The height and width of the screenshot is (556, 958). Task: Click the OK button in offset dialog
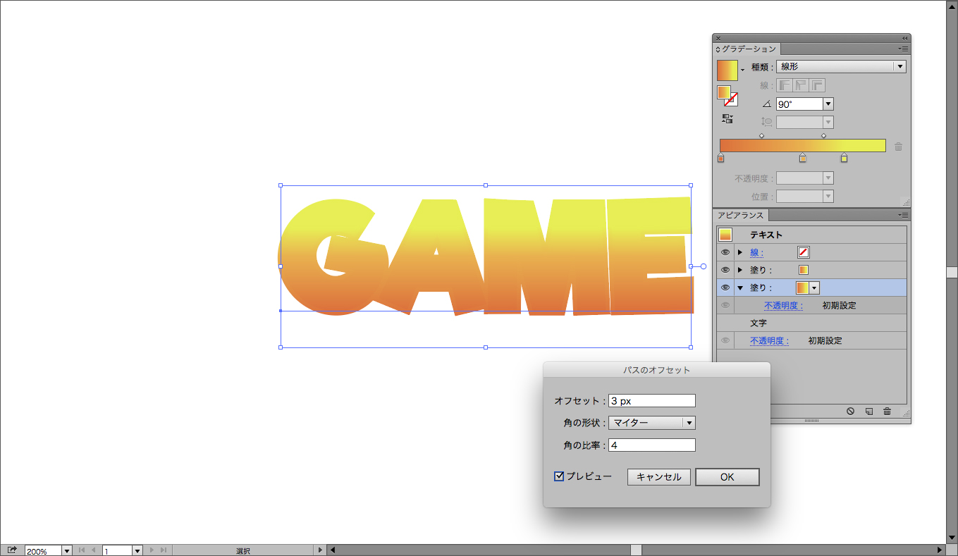[x=727, y=477]
